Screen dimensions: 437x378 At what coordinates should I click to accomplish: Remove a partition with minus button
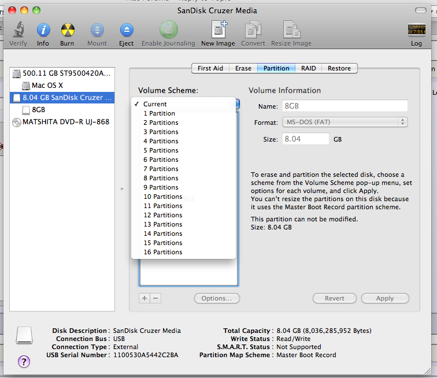[x=155, y=298]
